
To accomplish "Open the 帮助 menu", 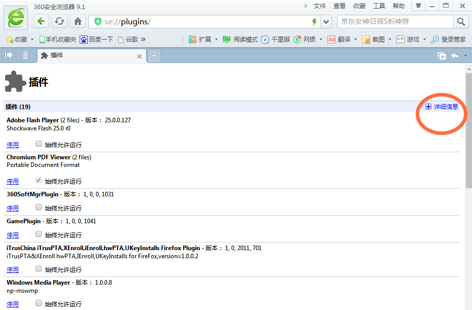I will (x=399, y=6).
